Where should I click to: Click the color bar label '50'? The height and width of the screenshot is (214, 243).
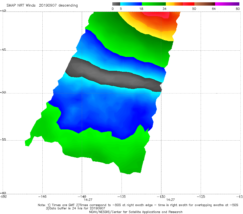click(194, 9)
